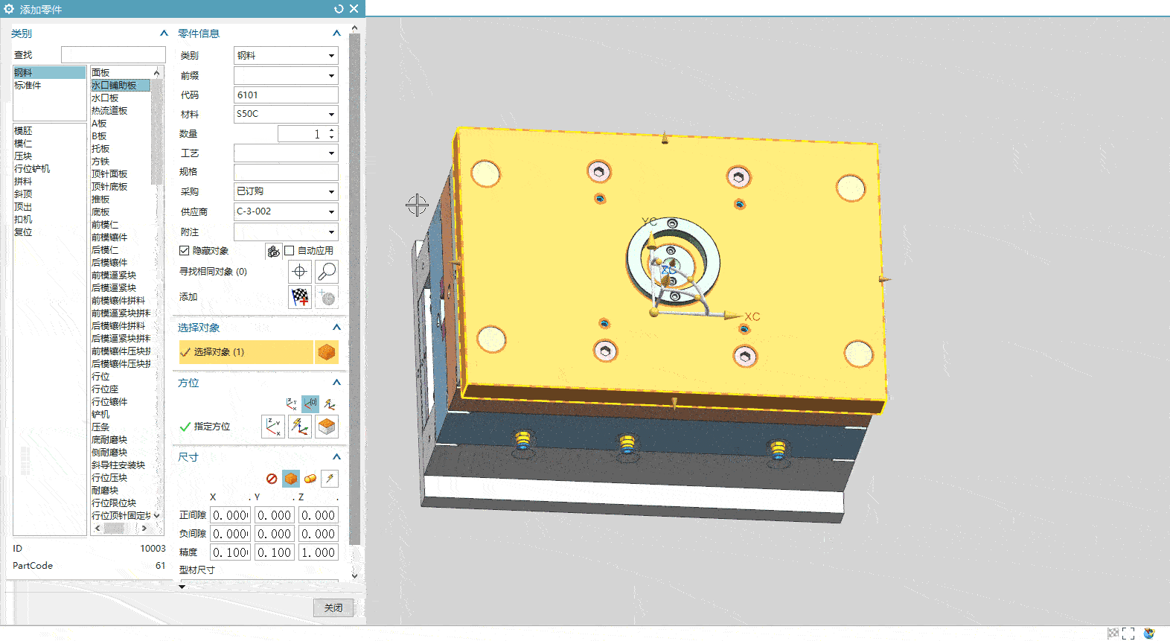Viewport: 1170px width, 641px height.
Task: Click the lightning auto-size icon in 尺寸
Action: pyautogui.click(x=330, y=479)
